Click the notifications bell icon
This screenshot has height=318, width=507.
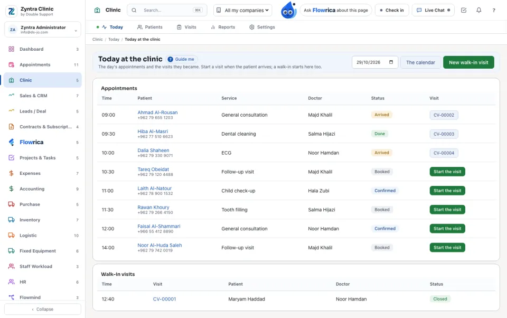[x=478, y=11]
